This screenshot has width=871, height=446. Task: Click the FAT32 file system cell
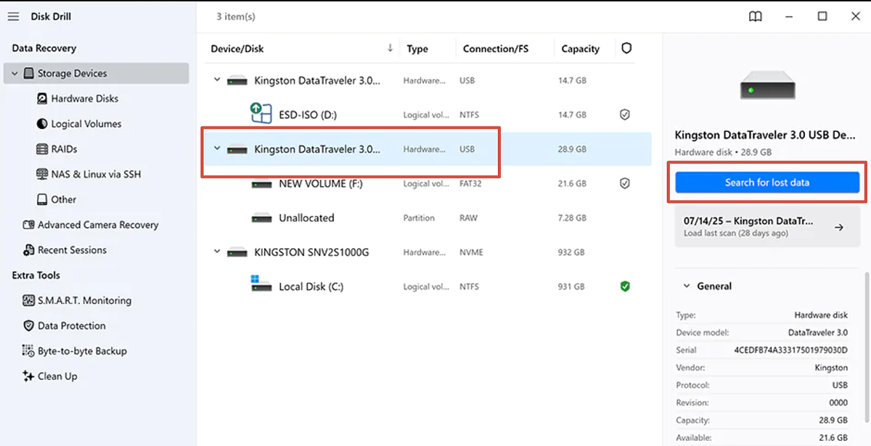click(470, 183)
